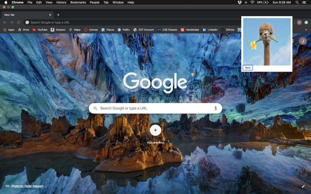This screenshot has height=194, width=311.
Task: Click the J profile avatar in Chrome toolbar
Action: coord(299,22)
